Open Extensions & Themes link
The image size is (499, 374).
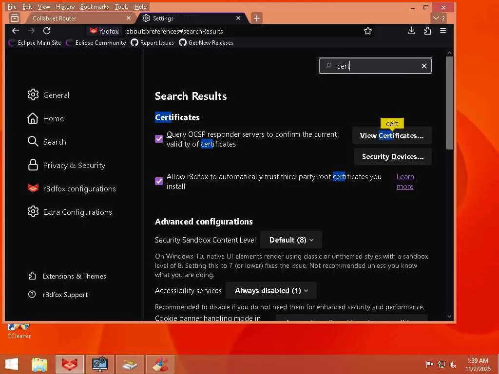tap(67, 276)
